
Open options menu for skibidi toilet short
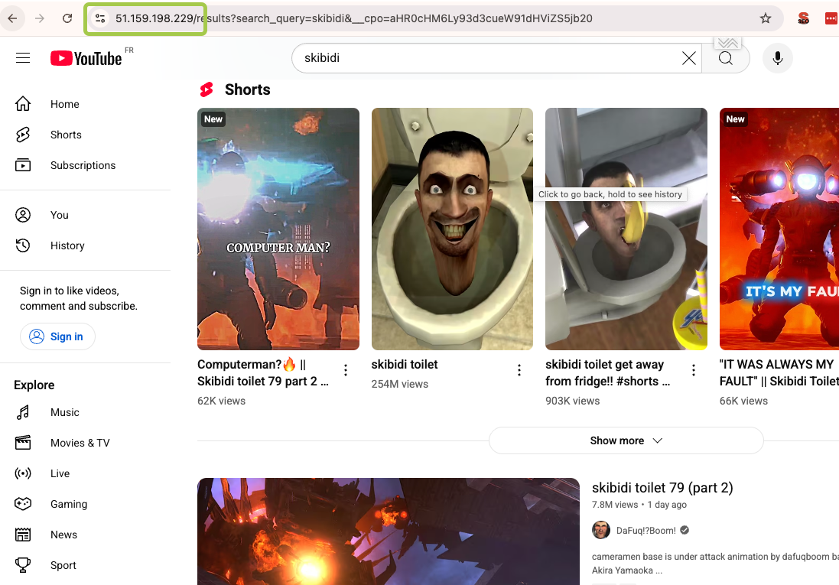pos(519,370)
